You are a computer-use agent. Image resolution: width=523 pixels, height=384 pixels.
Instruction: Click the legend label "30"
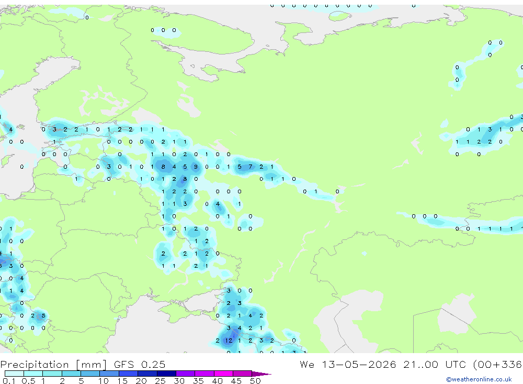(179, 381)
